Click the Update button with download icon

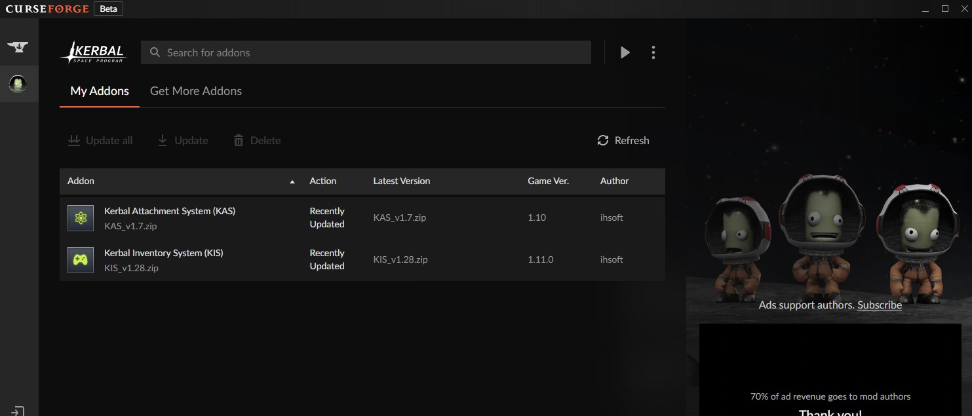(183, 140)
